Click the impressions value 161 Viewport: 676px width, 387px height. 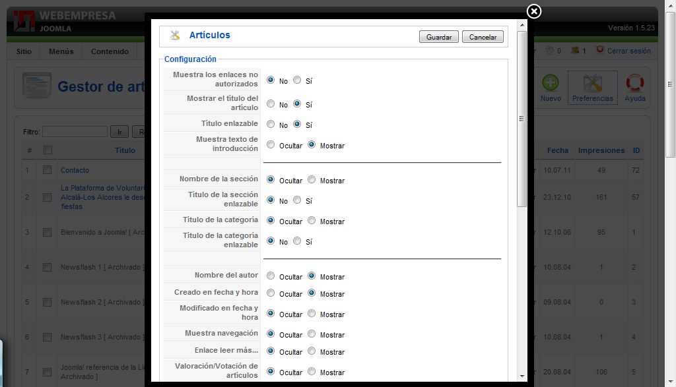[x=601, y=197]
